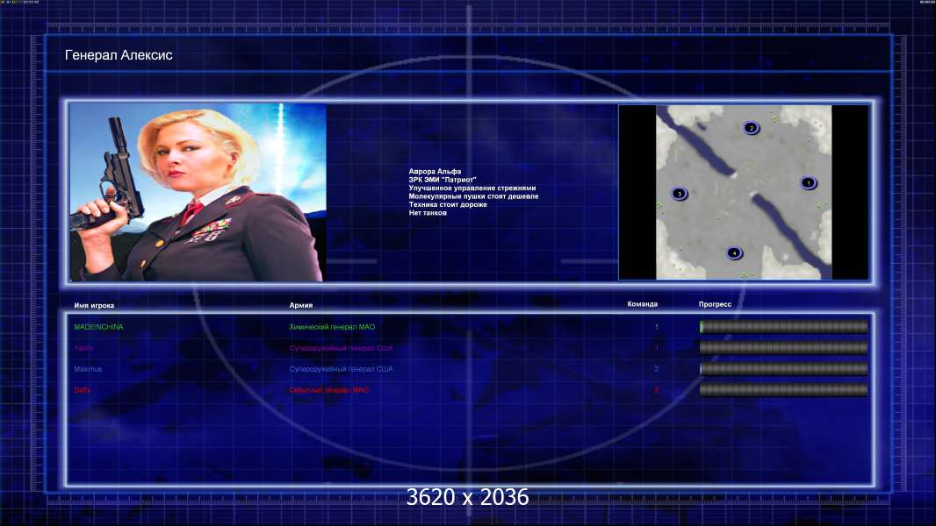Click the red player's loading progress bar

pos(784,390)
